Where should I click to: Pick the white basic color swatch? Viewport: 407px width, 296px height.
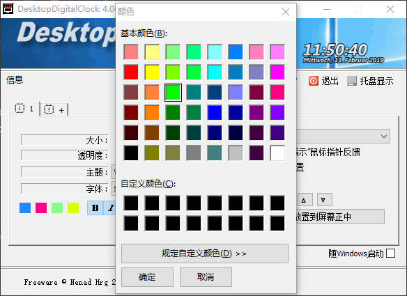277,153
